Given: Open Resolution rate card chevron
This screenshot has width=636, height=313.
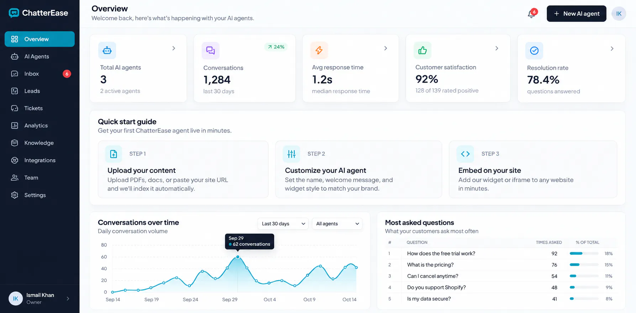Looking at the screenshot, I should coord(612,49).
